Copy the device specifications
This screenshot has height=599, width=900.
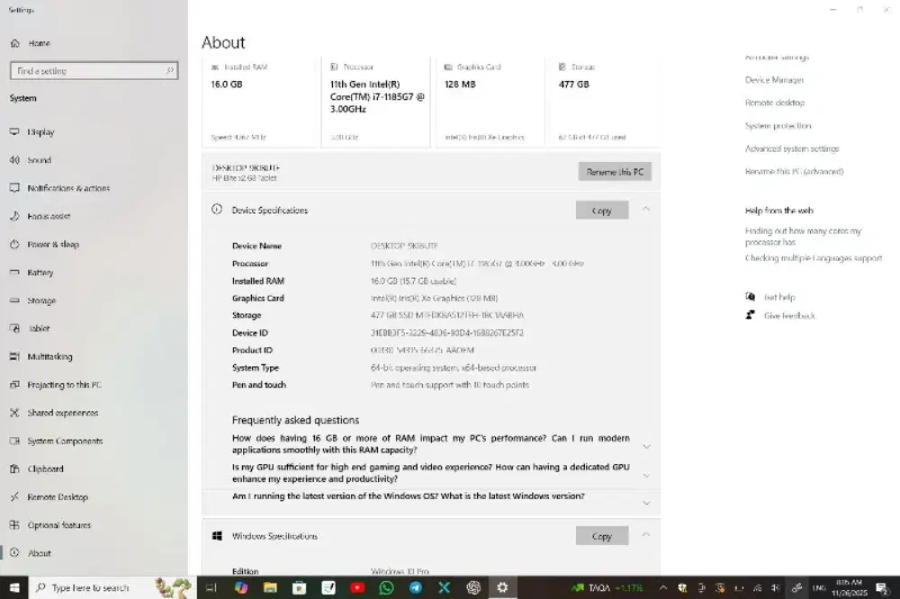pyautogui.click(x=601, y=210)
